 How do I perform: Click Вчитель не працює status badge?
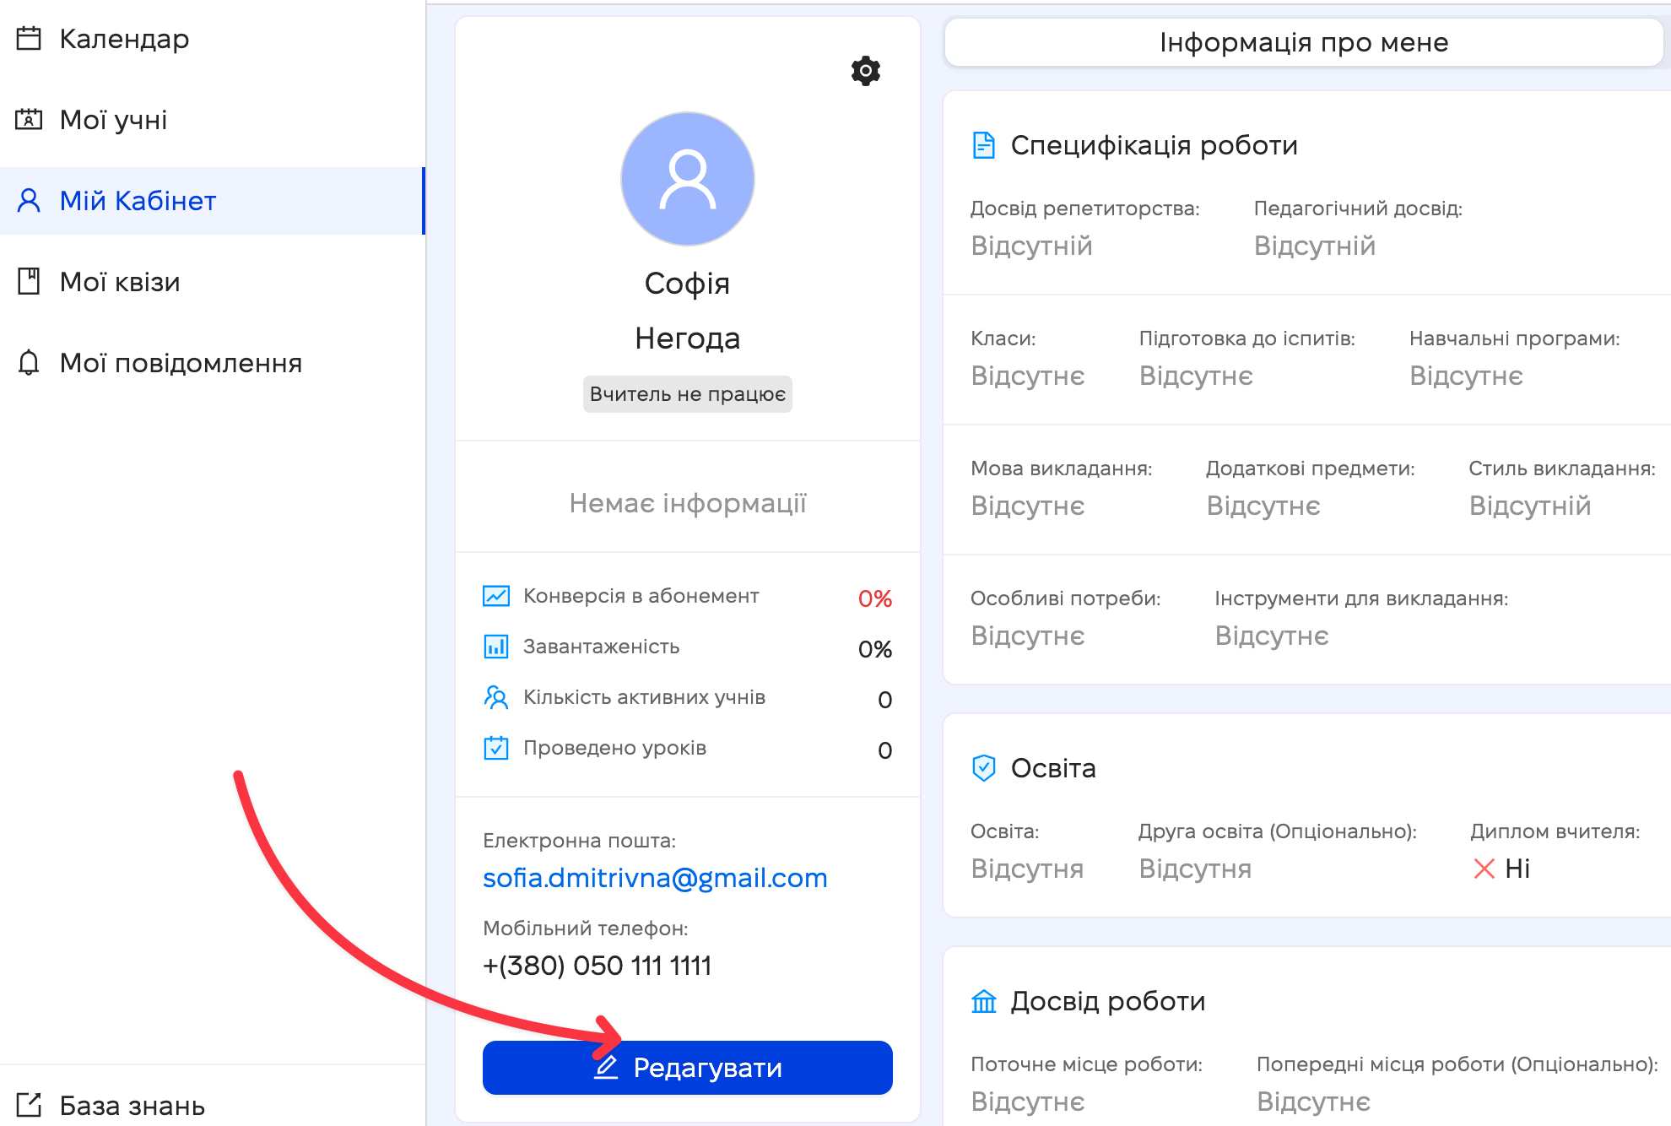(x=687, y=394)
